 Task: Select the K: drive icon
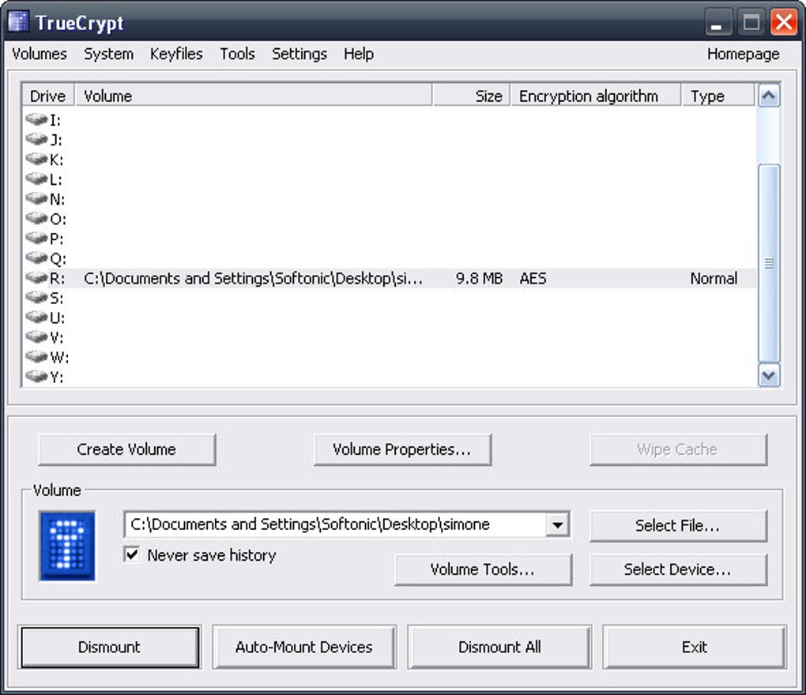[36, 160]
